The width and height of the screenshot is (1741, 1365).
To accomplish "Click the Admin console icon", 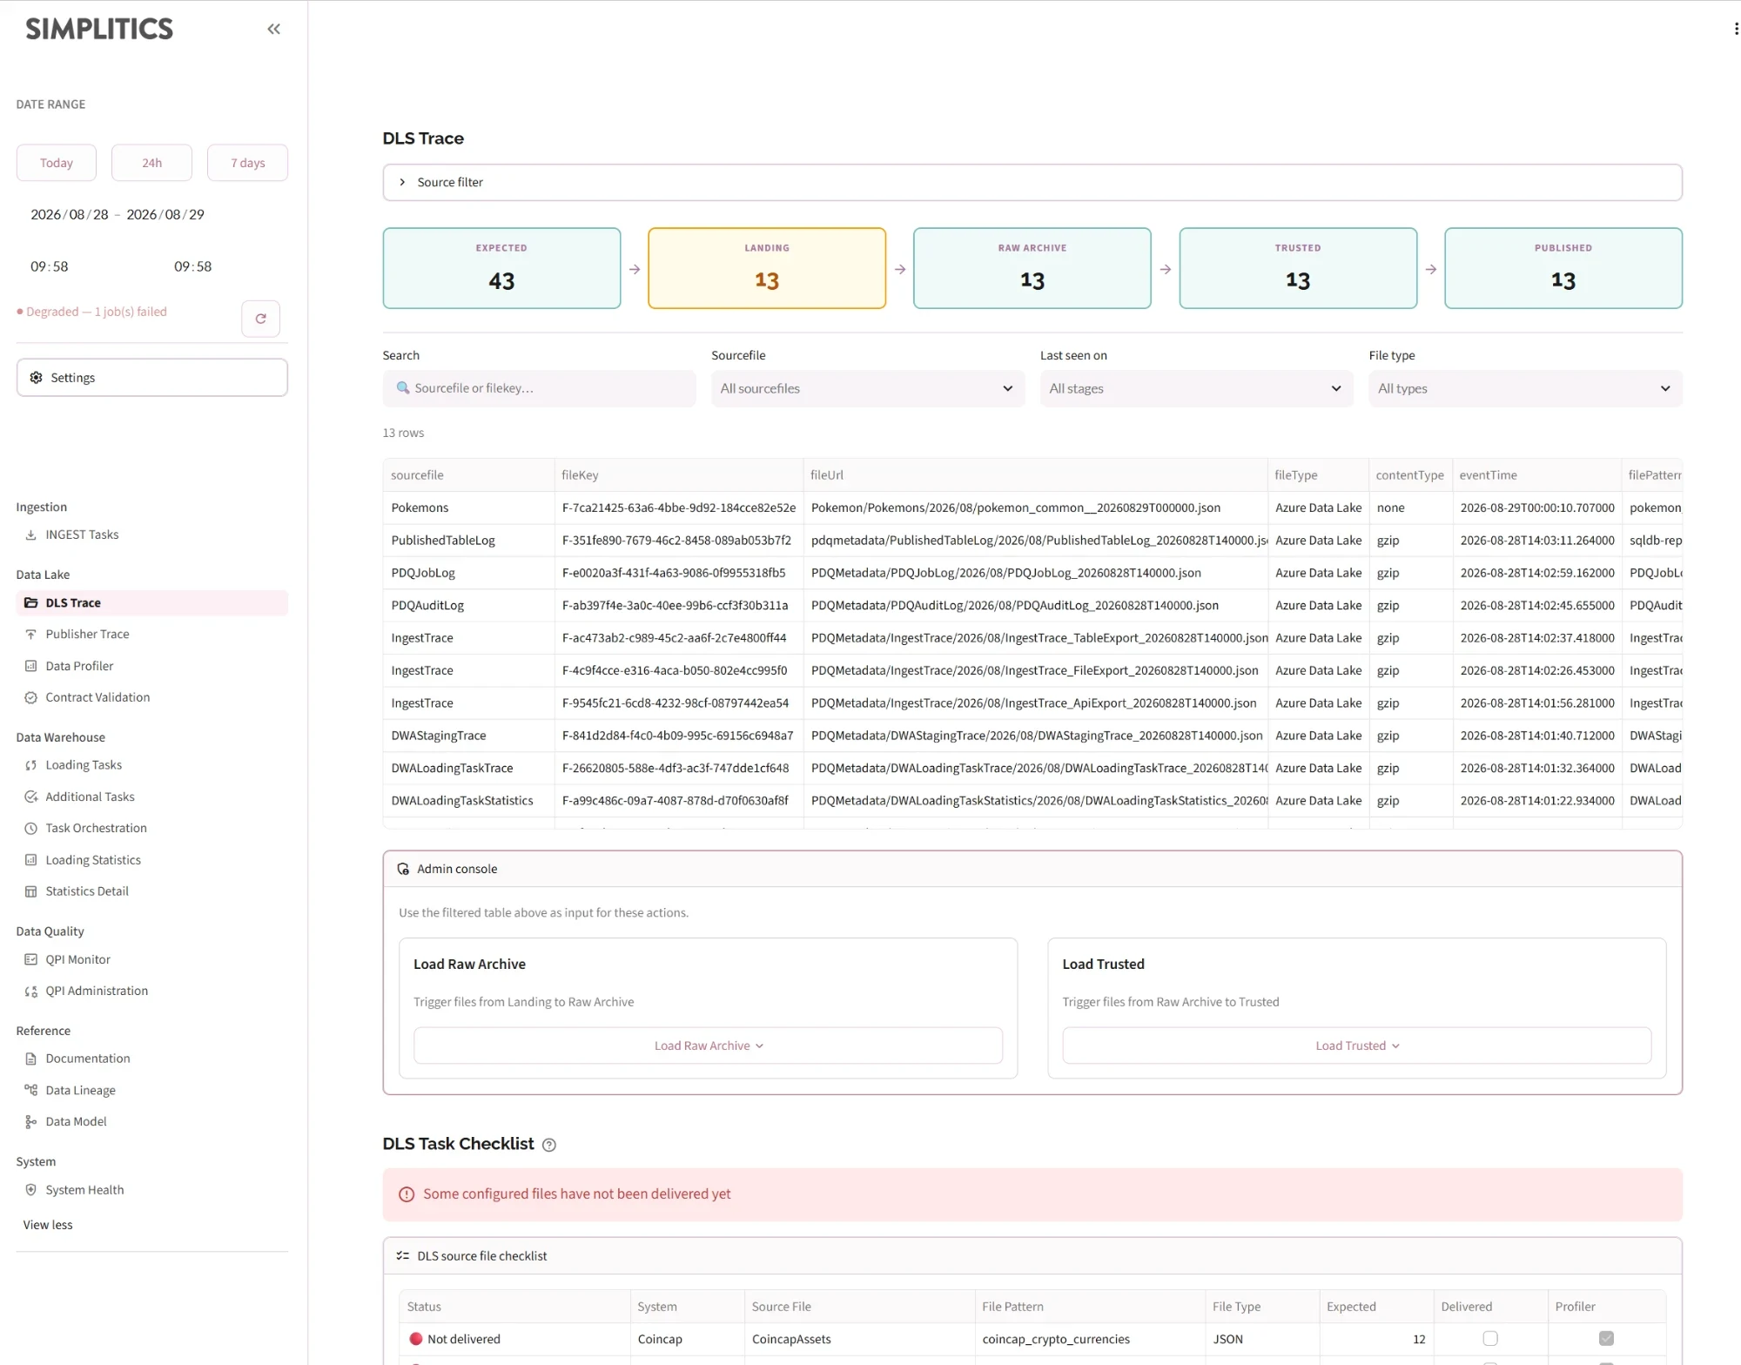I will (x=403, y=869).
